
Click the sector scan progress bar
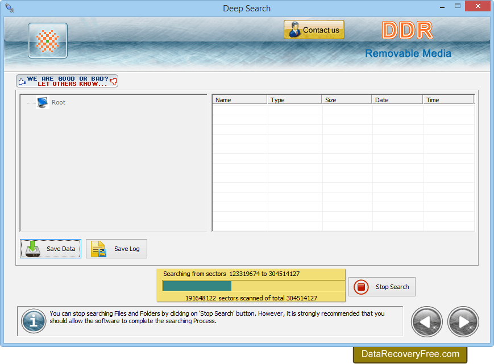(x=254, y=286)
